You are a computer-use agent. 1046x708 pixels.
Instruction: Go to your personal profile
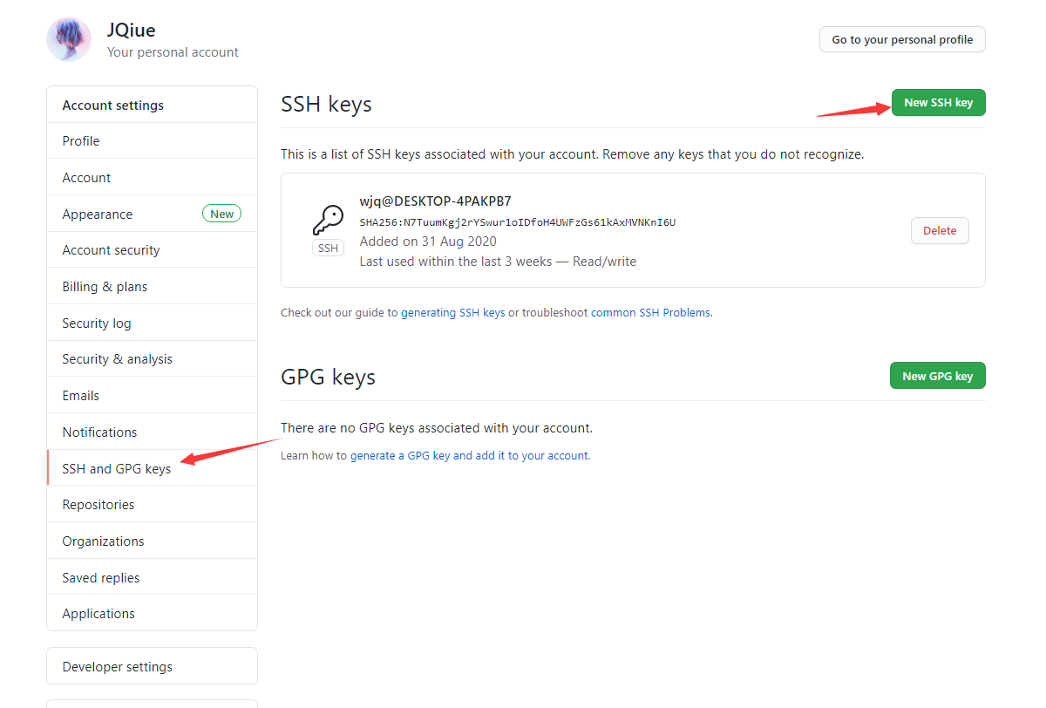coord(901,39)
